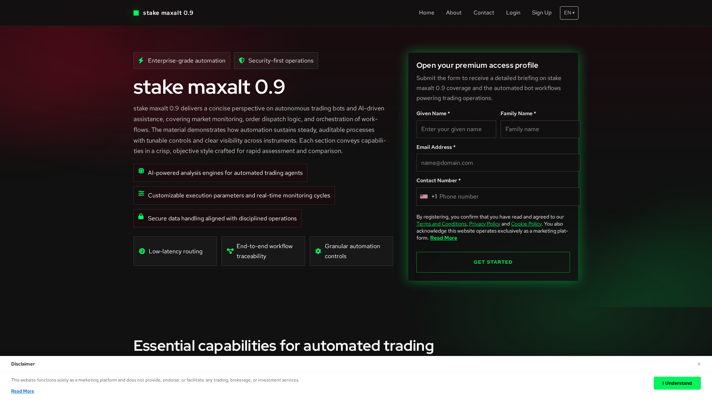Viewport: 712px width, 400px height.
Task: Click Read More in the registration form
Action: click(x=444, y=238)
